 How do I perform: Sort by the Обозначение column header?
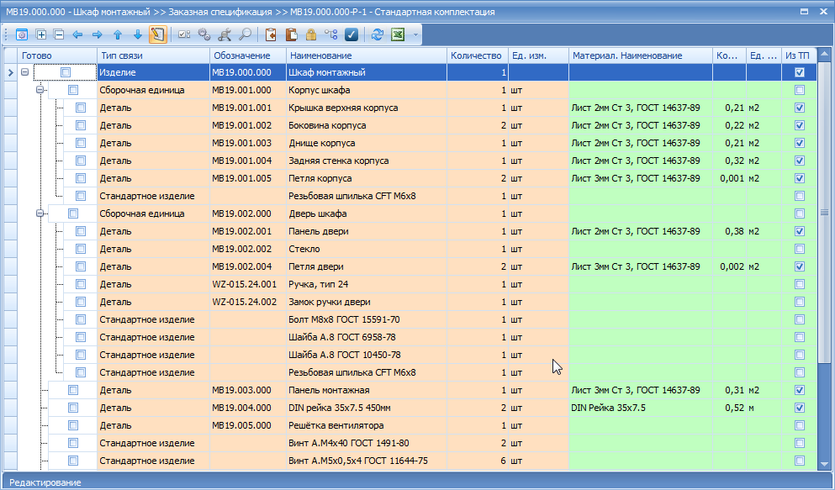(x=248, y=55)
